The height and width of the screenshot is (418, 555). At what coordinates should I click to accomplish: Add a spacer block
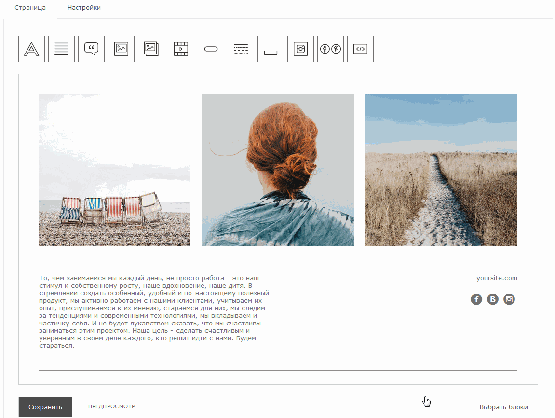[x=271, y=49]
